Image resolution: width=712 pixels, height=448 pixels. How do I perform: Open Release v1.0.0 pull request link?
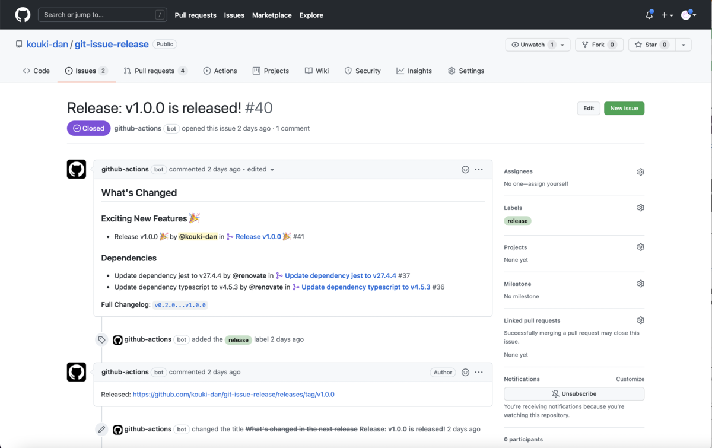point(258,236)
